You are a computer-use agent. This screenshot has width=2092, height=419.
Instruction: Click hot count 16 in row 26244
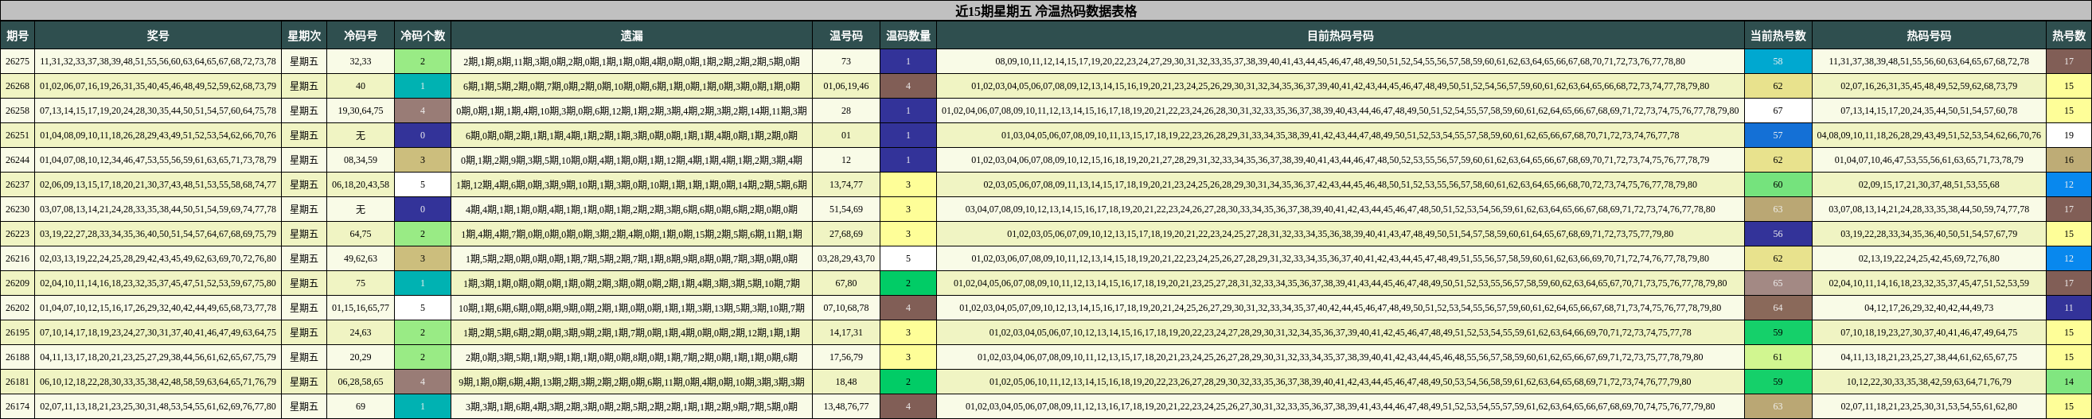2068,160
